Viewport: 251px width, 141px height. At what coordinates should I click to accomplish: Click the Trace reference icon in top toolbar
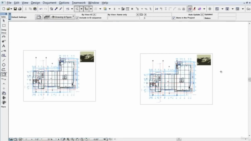[x=190, y=9]
